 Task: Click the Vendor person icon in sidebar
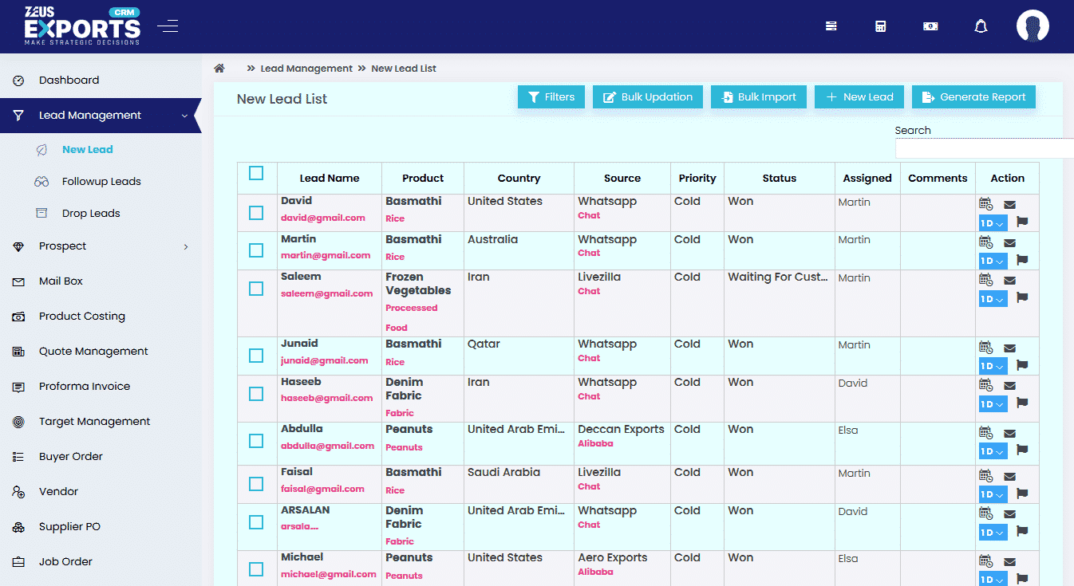coord(19,492)
